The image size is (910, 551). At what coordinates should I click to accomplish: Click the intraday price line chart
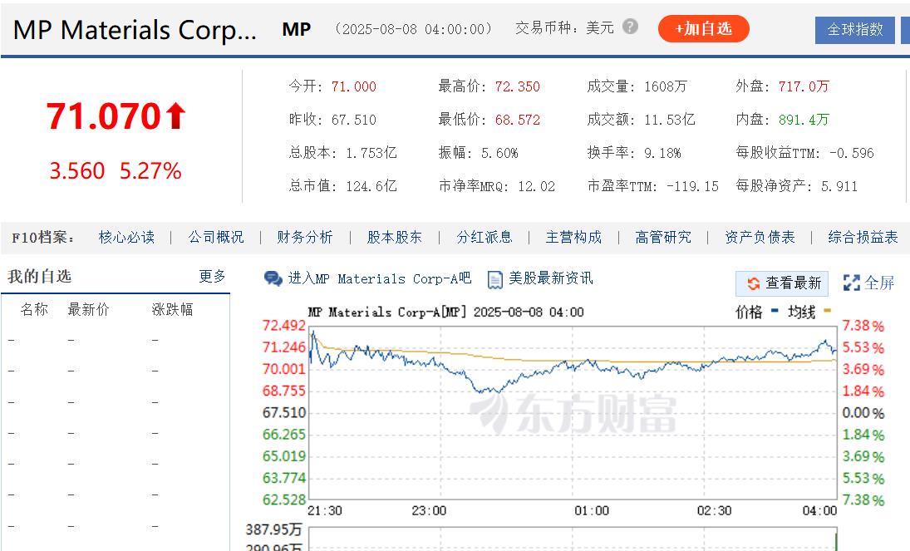(573, 412)
